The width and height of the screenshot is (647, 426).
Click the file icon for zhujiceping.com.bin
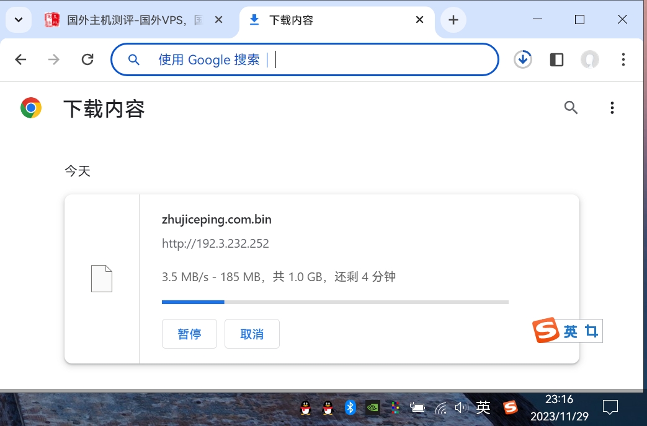point(102,279)
